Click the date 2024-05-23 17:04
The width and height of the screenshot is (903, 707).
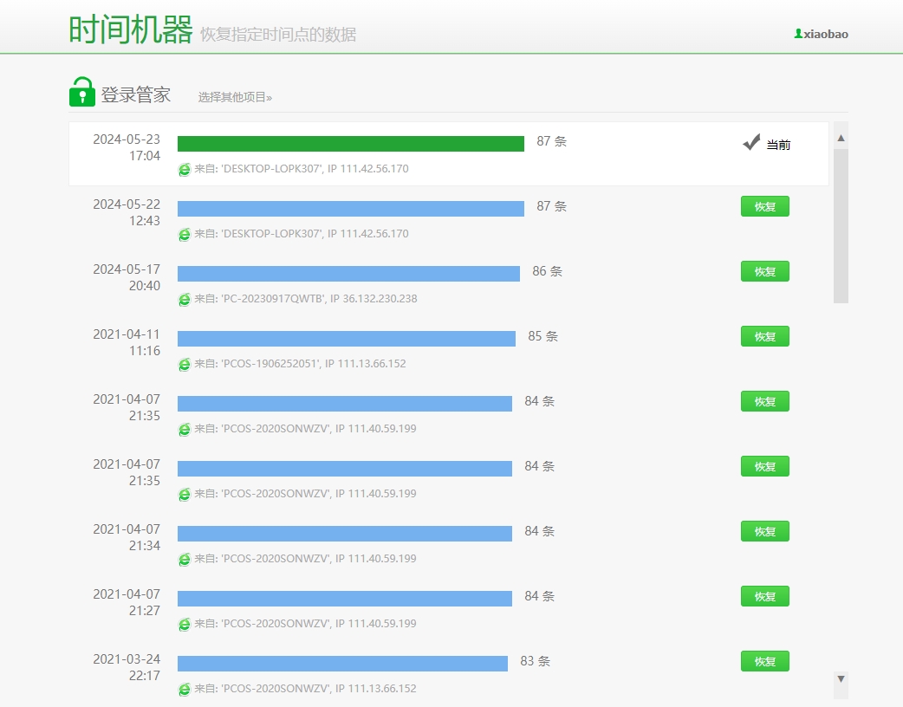click(127, 147)
